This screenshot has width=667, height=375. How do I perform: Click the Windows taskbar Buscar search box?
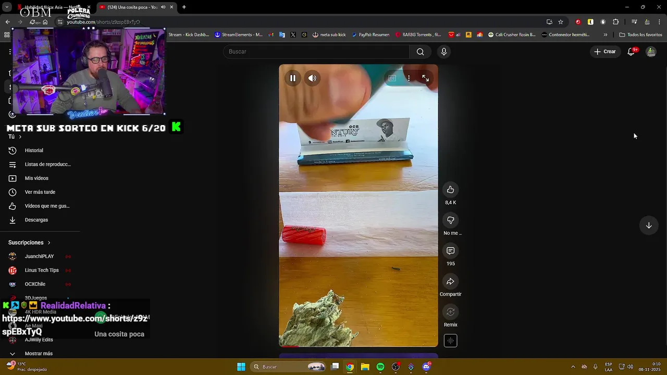coord(289,367)
